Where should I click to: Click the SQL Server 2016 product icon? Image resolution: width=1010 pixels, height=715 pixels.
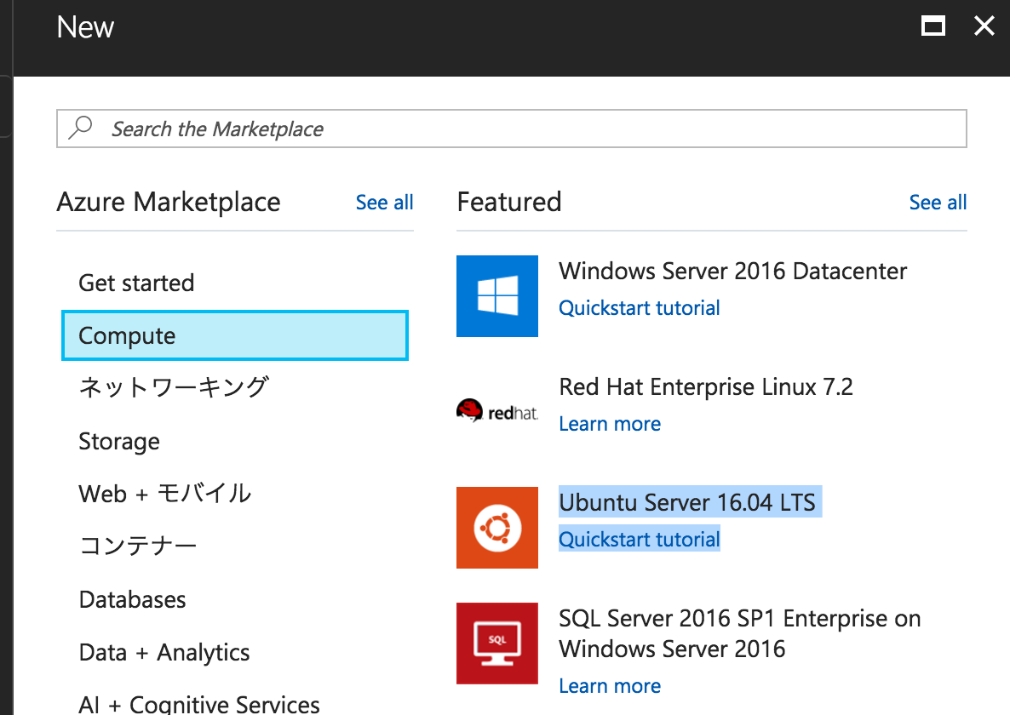point(497,643)
